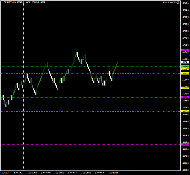Screen dimensions: 190x175
Task: Click the 15446.0 price scale value
Action: tap(185, 170)
